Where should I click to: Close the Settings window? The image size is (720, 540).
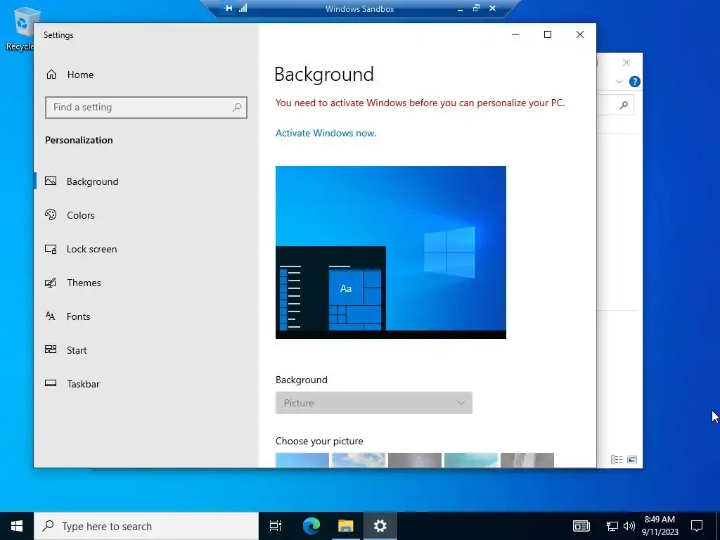tap(580, 35)
